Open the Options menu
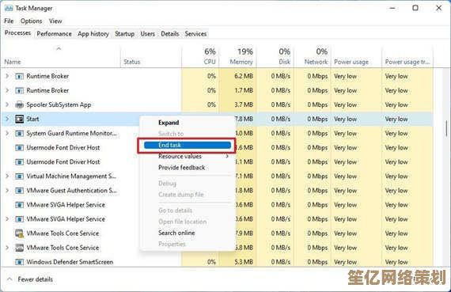This screenshot has width=451, height=292. [x=31, y=21]
